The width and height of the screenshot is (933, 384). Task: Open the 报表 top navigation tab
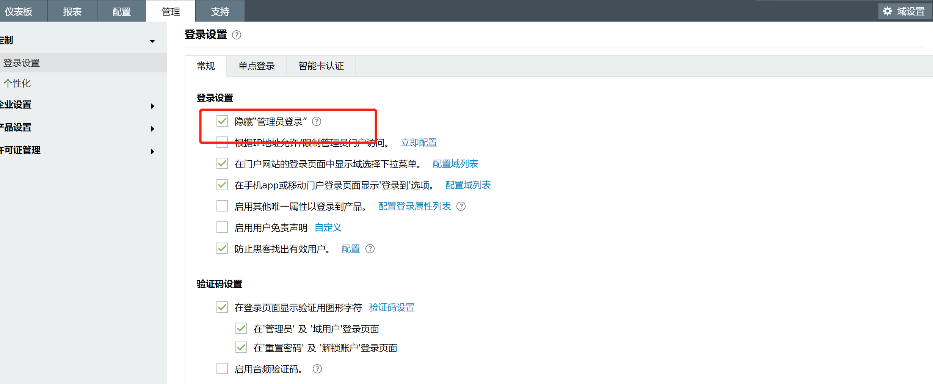(72, 11)
